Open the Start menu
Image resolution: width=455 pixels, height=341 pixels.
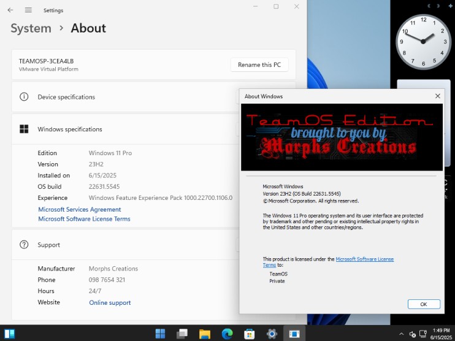[160, 334]
